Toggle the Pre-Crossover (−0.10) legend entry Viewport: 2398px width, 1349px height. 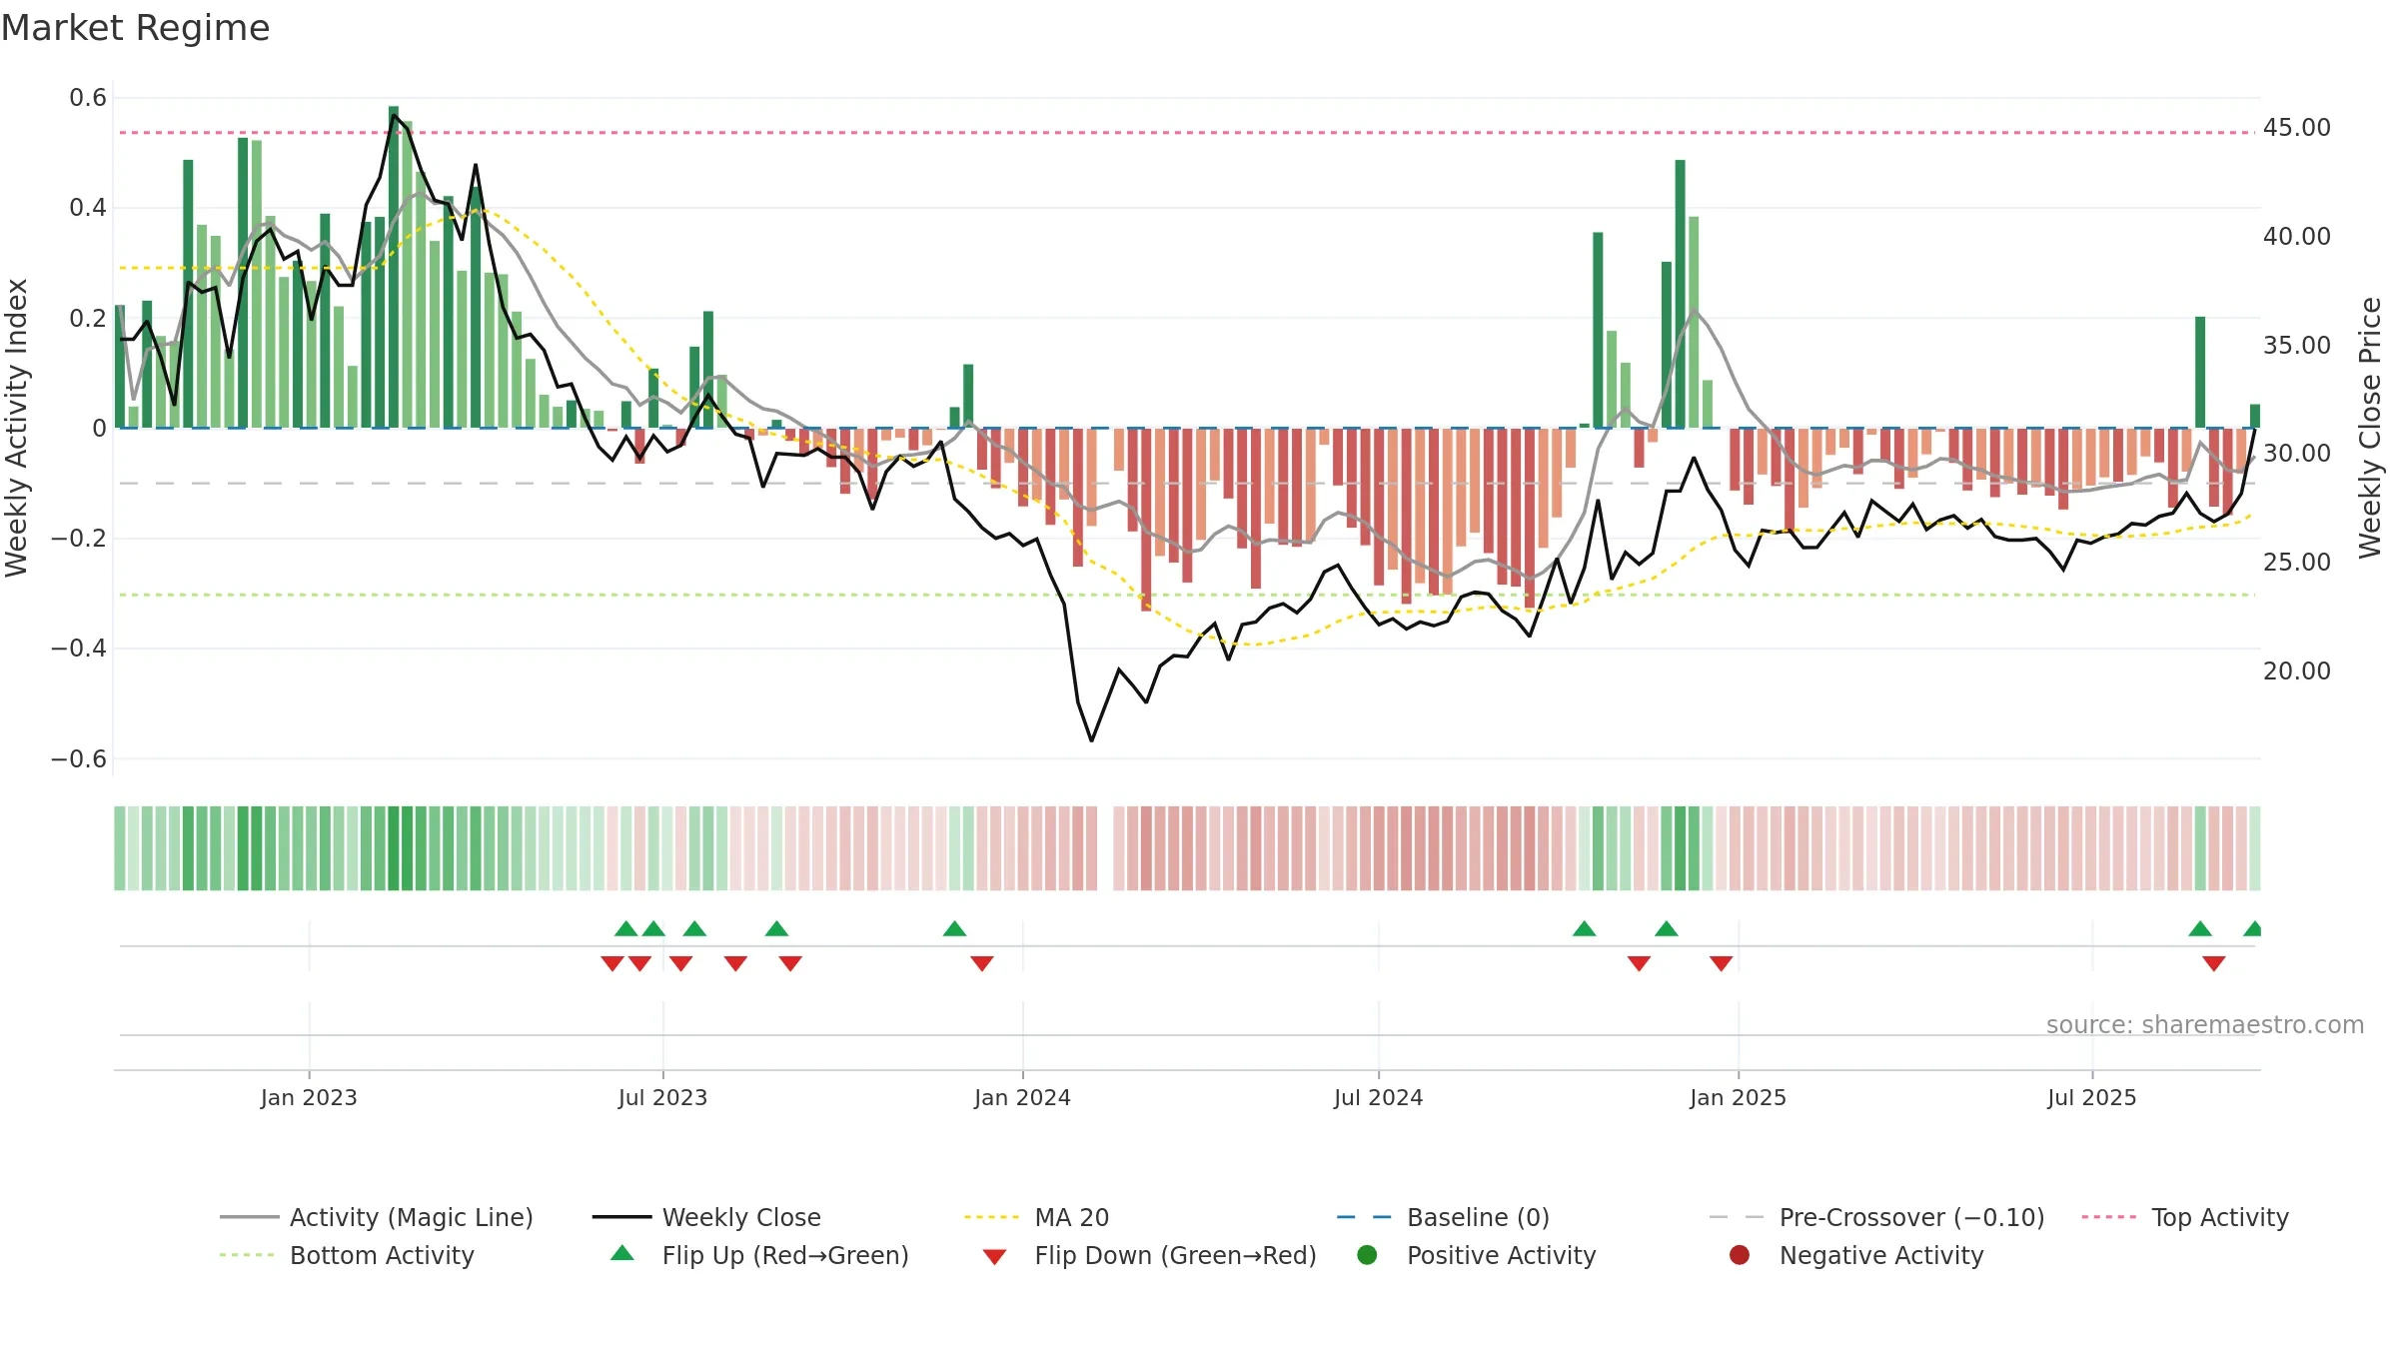coord(1876,1217)
